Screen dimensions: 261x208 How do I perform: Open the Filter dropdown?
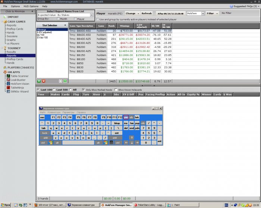point(213,13)
